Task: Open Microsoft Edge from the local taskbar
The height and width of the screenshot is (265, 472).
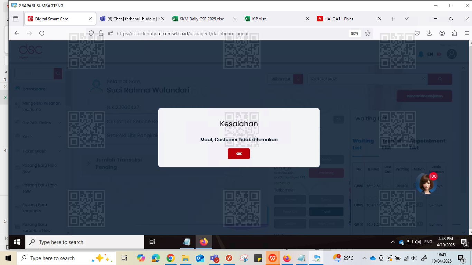Action: (x=155, y=258)
